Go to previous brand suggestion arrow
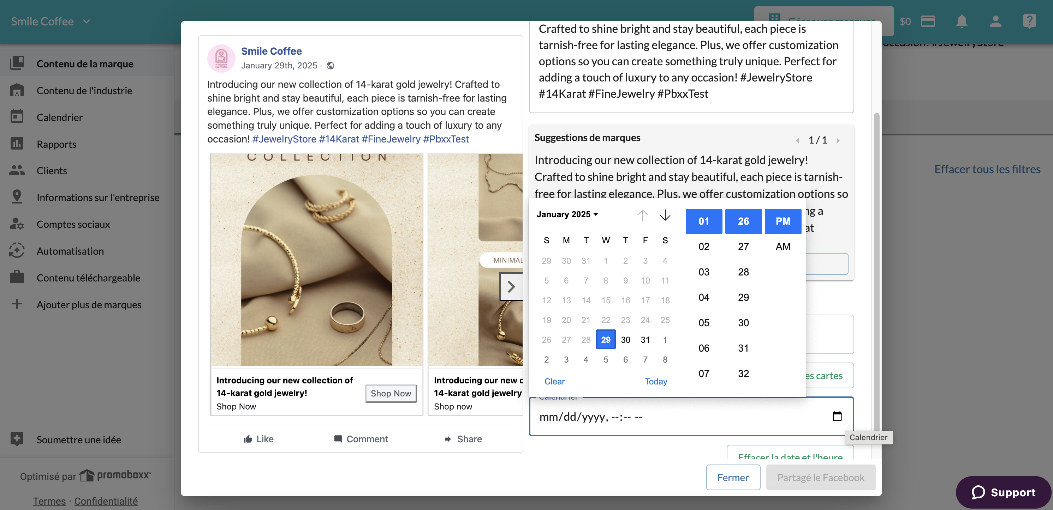Viewport: 1053px width, 510px height. 797,140
